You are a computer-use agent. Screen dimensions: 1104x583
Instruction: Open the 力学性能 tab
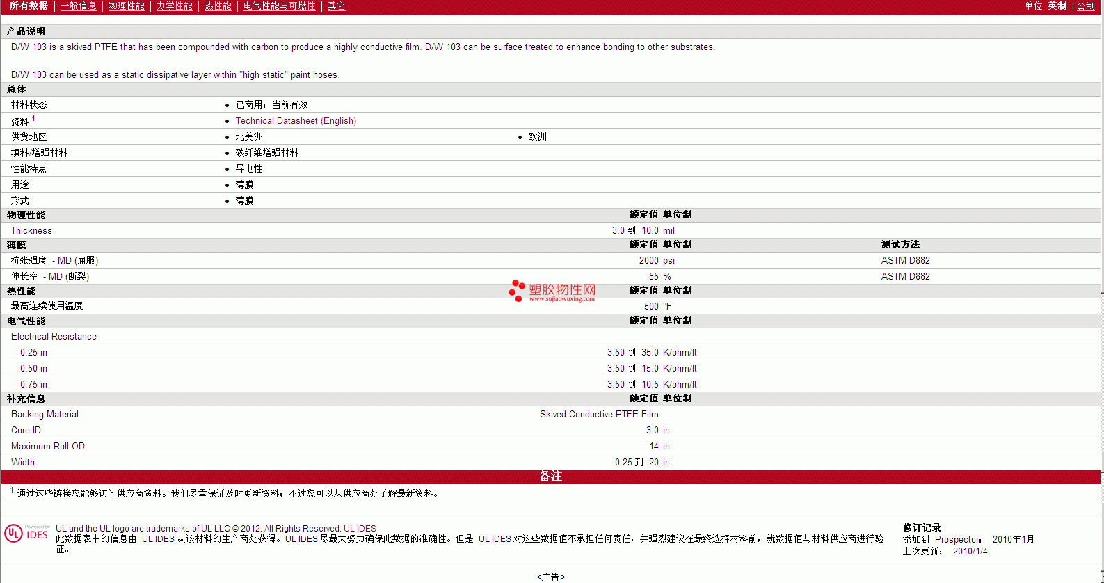point(175,6)
